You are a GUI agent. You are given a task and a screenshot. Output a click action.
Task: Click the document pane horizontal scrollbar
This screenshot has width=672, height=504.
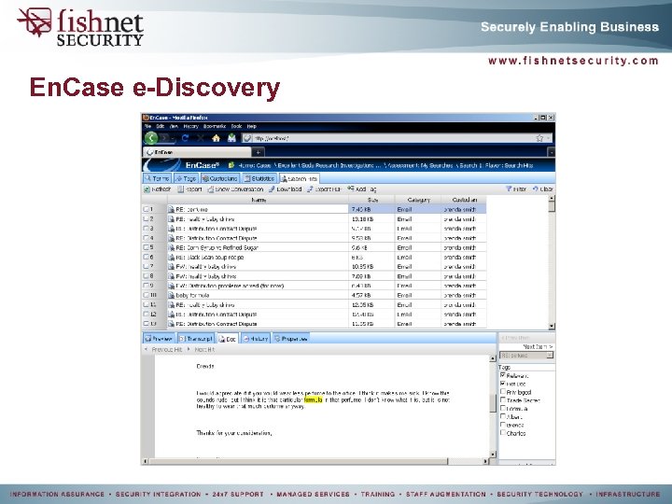point(299,461)
